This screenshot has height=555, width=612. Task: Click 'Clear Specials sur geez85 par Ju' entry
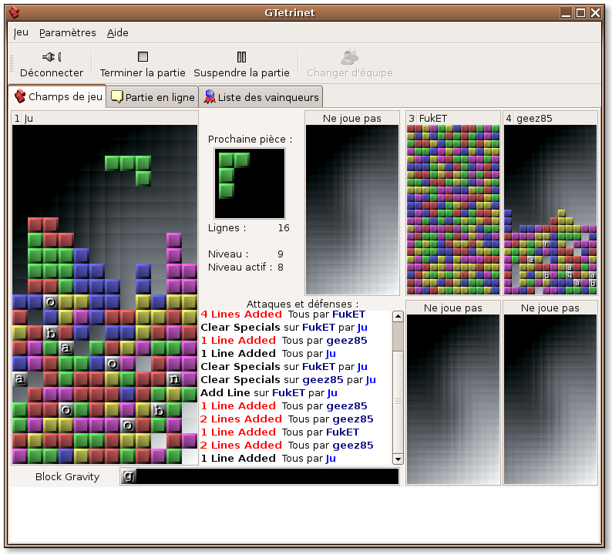pyautogui.click(x=288, y=380)
